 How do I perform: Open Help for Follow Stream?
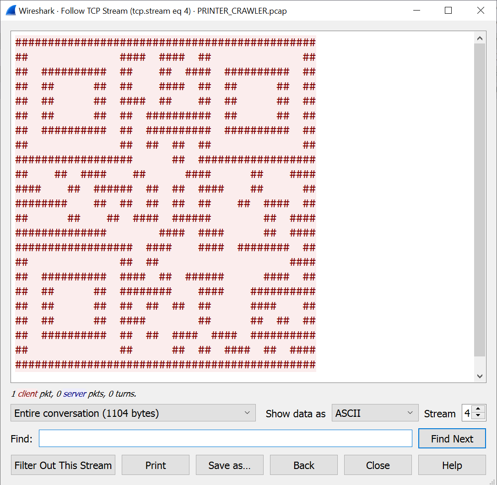point(452,465)
